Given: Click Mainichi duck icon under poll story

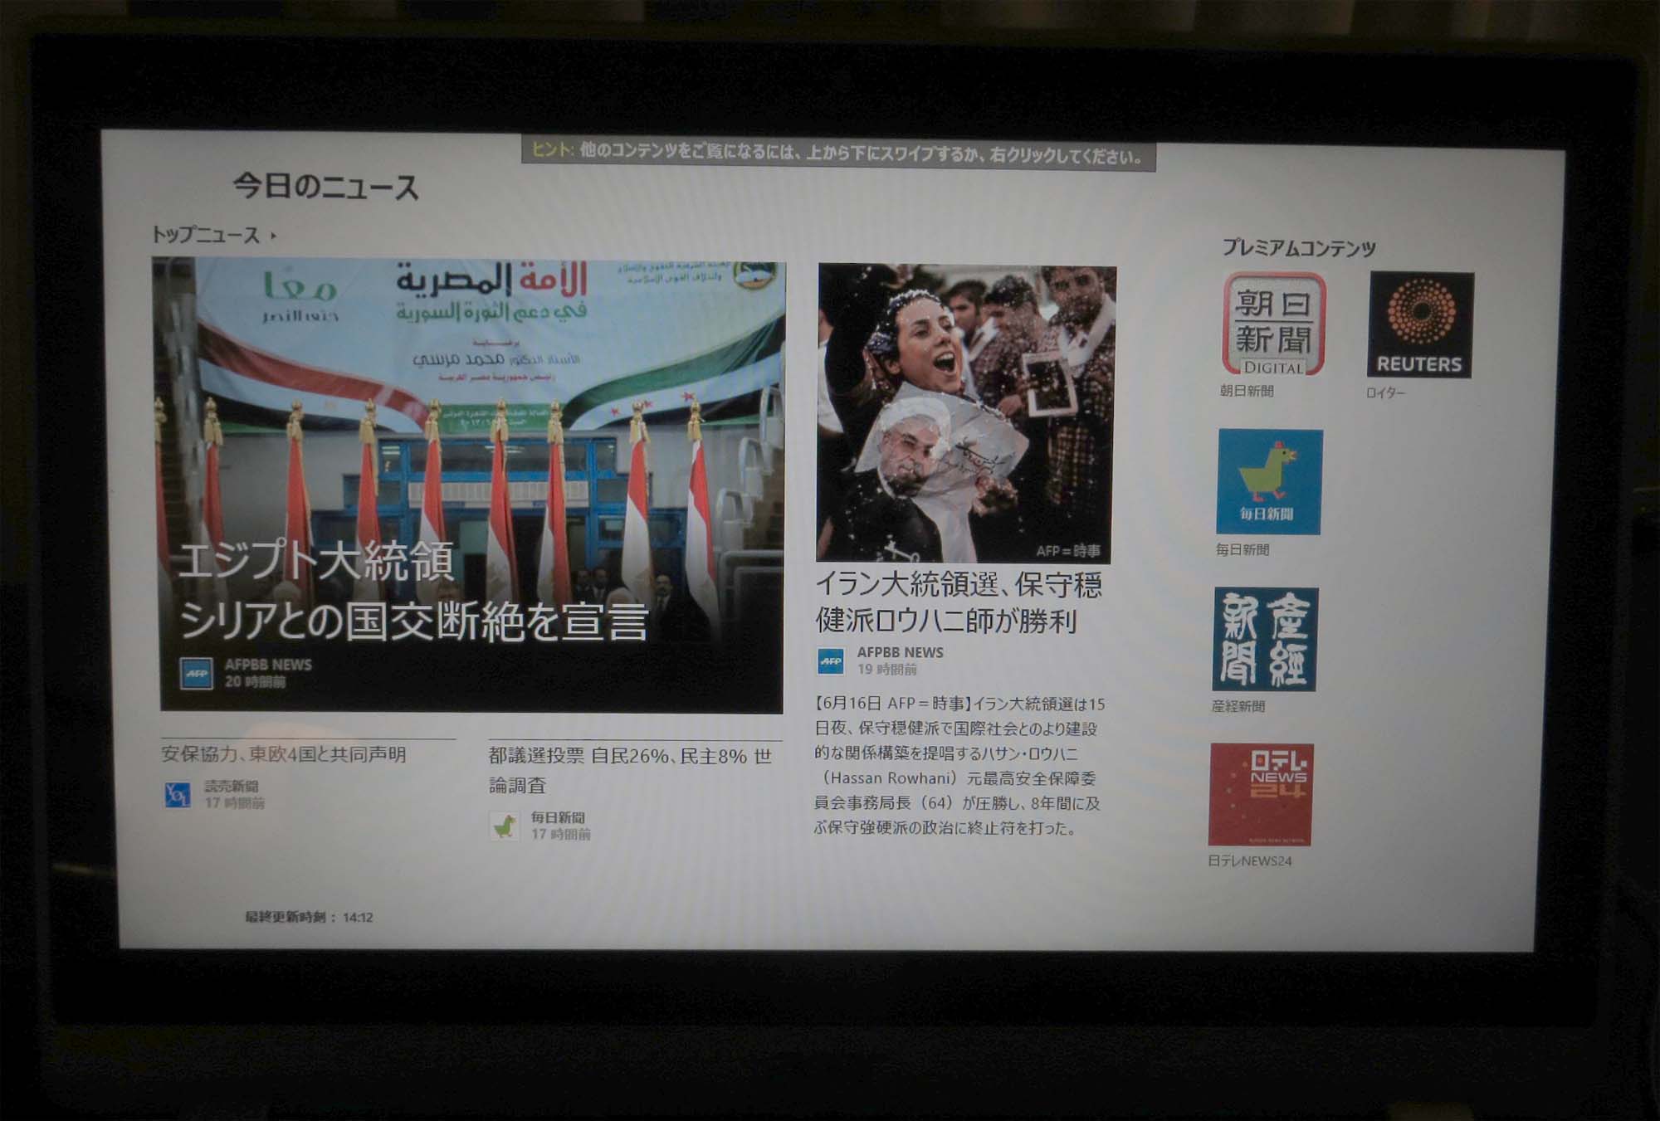Looking at the screenshot, I should coord(505,826).
